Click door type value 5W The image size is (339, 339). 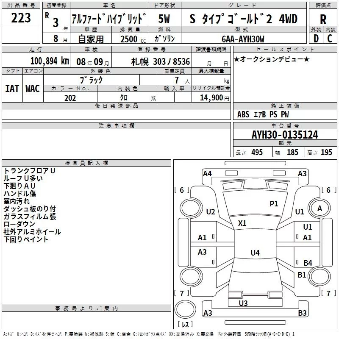[164, 19]
